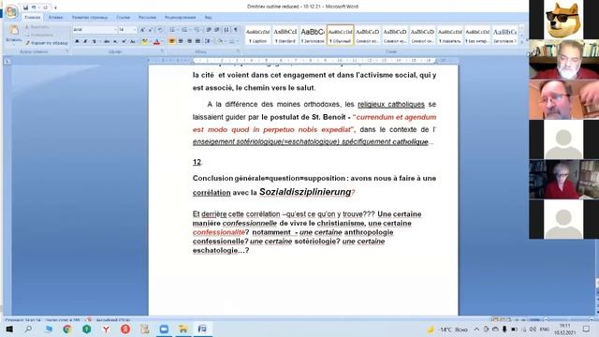Open the clipboard group dialog launcher
The height and width of the screenshot is (337, 599).
click(67, 51)
